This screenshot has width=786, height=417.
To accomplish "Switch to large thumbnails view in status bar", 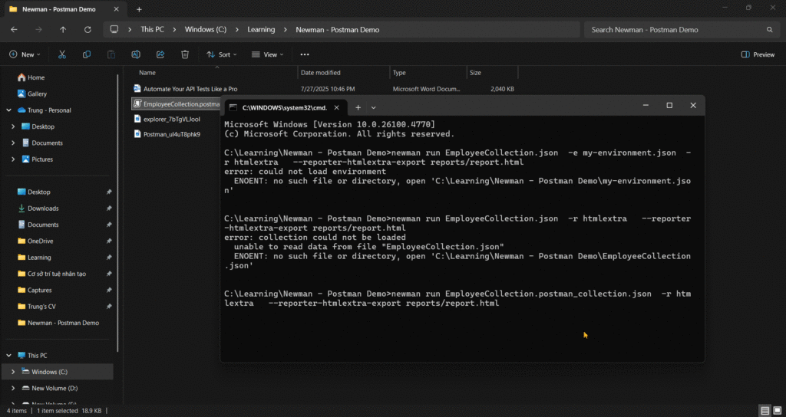I will coord(777,411).
